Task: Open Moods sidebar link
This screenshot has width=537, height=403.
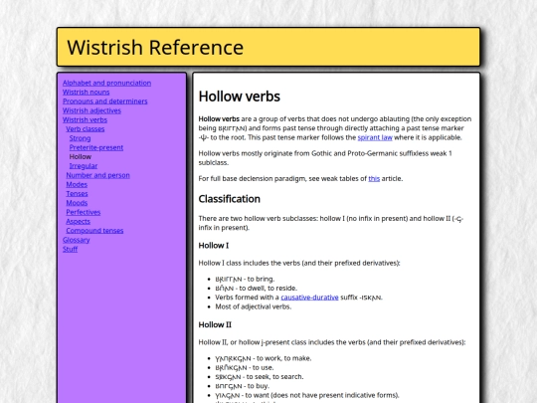Action: pos(77,203)
